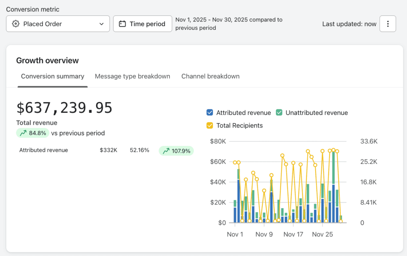Click the Nov 17 label on chart axis

pyautogui.click(x=293, y=234)
